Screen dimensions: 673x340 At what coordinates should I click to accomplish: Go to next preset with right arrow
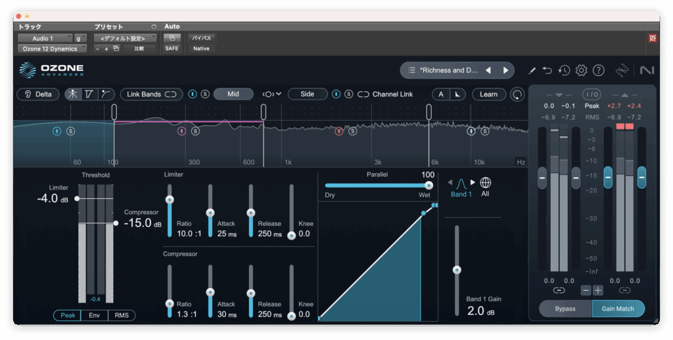pos(505,70)
